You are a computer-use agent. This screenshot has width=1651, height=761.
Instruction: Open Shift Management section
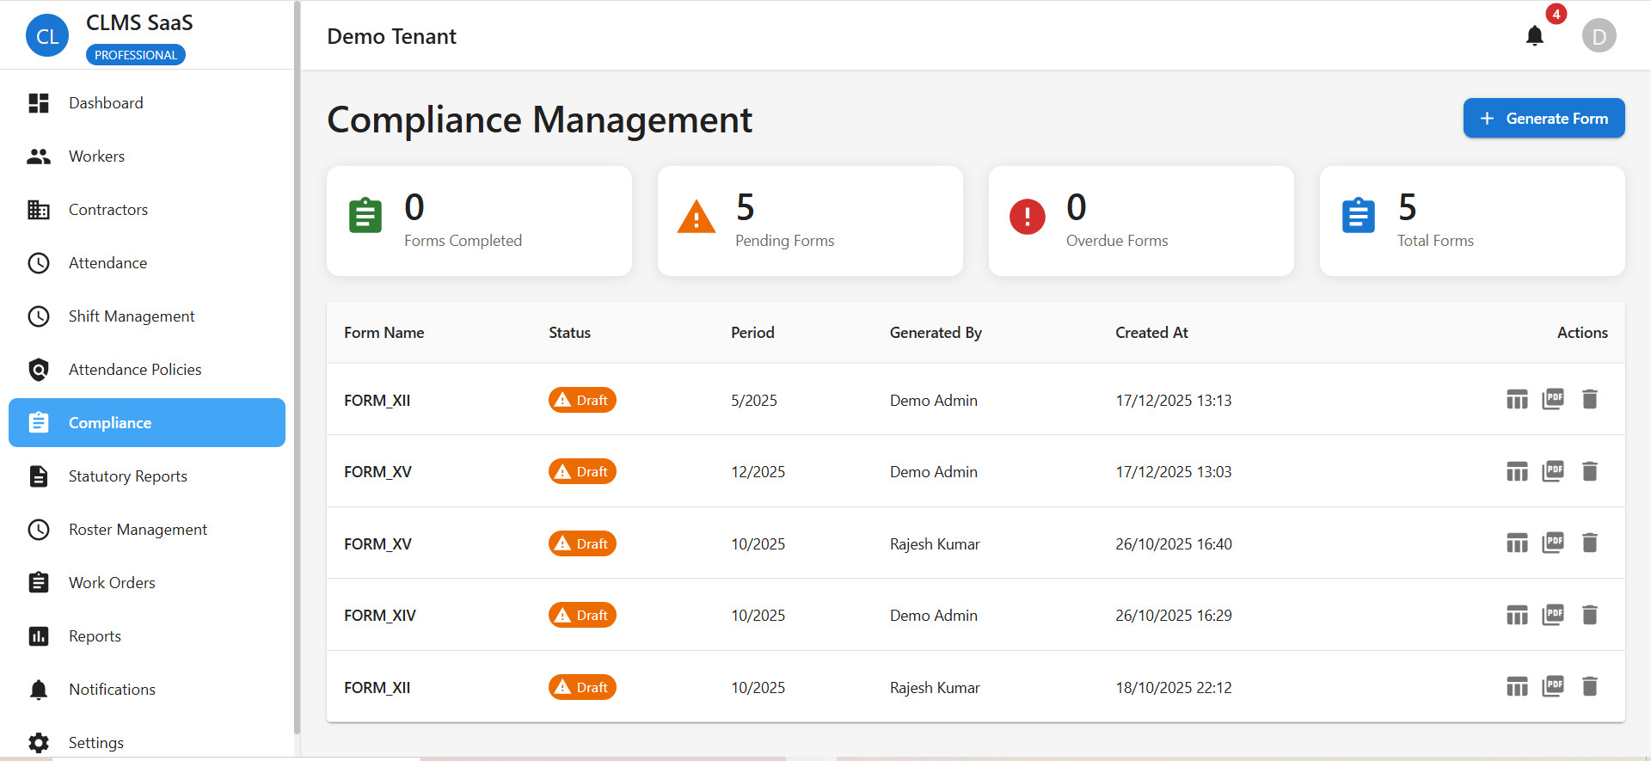point(132,316)
